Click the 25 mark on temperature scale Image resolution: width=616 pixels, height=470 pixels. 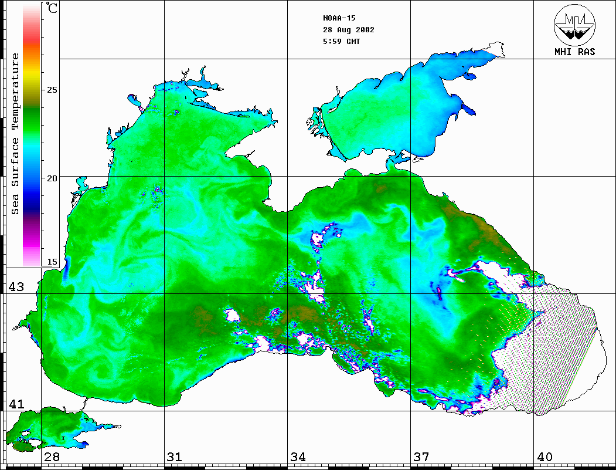52,90
